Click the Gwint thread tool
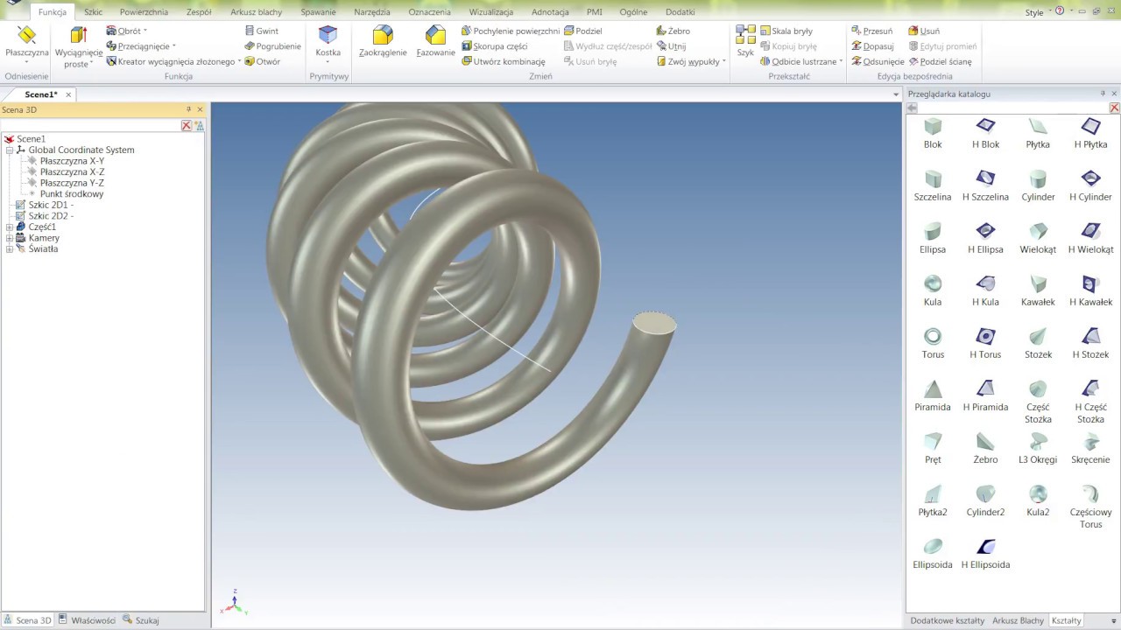The width and height of the screenshot is (1121, 630). point(262,31)
